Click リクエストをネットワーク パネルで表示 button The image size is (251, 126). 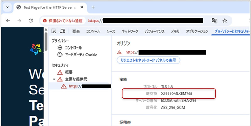tap(148, 60)
